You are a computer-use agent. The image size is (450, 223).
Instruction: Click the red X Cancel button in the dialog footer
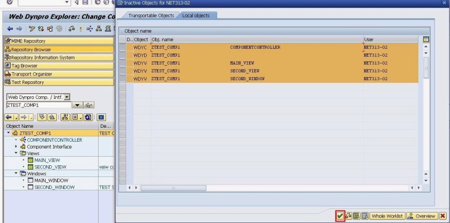click(x=443, y=216)
